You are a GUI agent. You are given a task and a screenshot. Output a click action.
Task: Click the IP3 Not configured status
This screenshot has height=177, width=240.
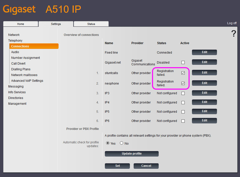(167, 93)
